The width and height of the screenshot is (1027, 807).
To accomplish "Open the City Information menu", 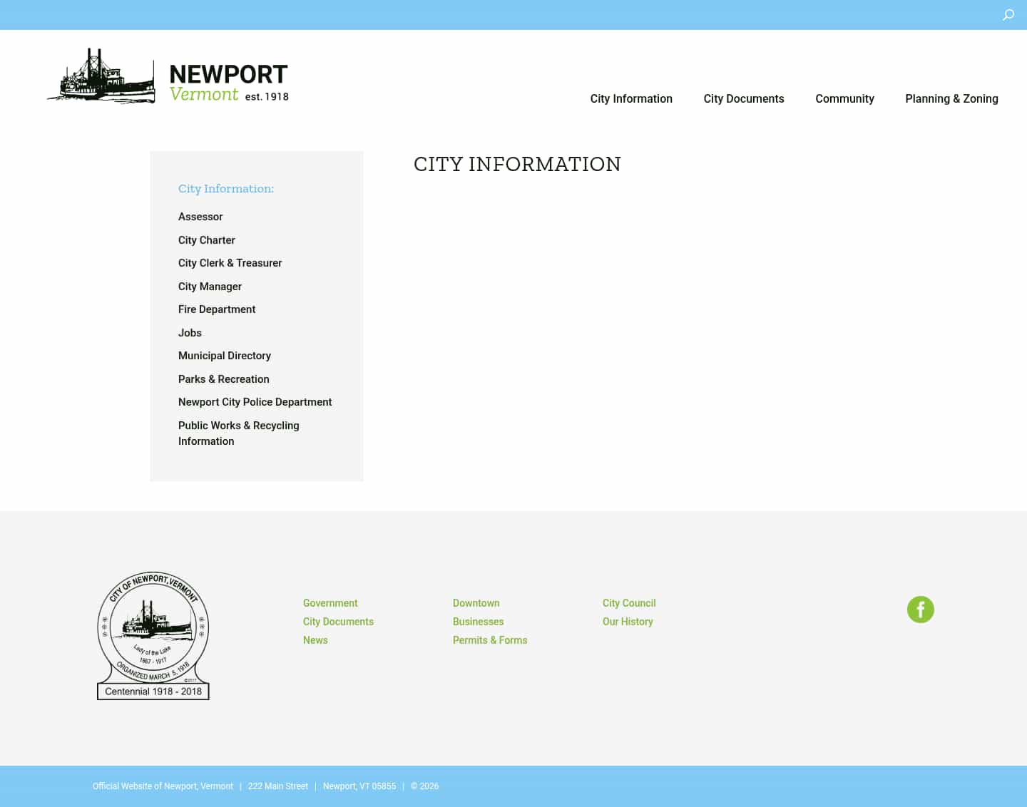I will [631, 98].
